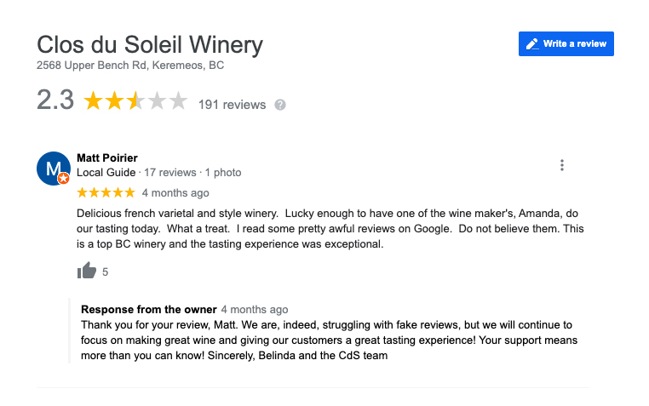The height and width of the screenshot is (406, 649).
Task: Click the Clos du Soleil Winery title
Action: [x=150, y=44]
